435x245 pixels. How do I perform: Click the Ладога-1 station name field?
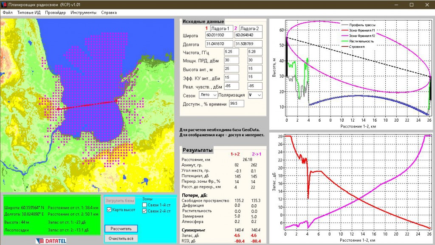(x=221, y=28)
